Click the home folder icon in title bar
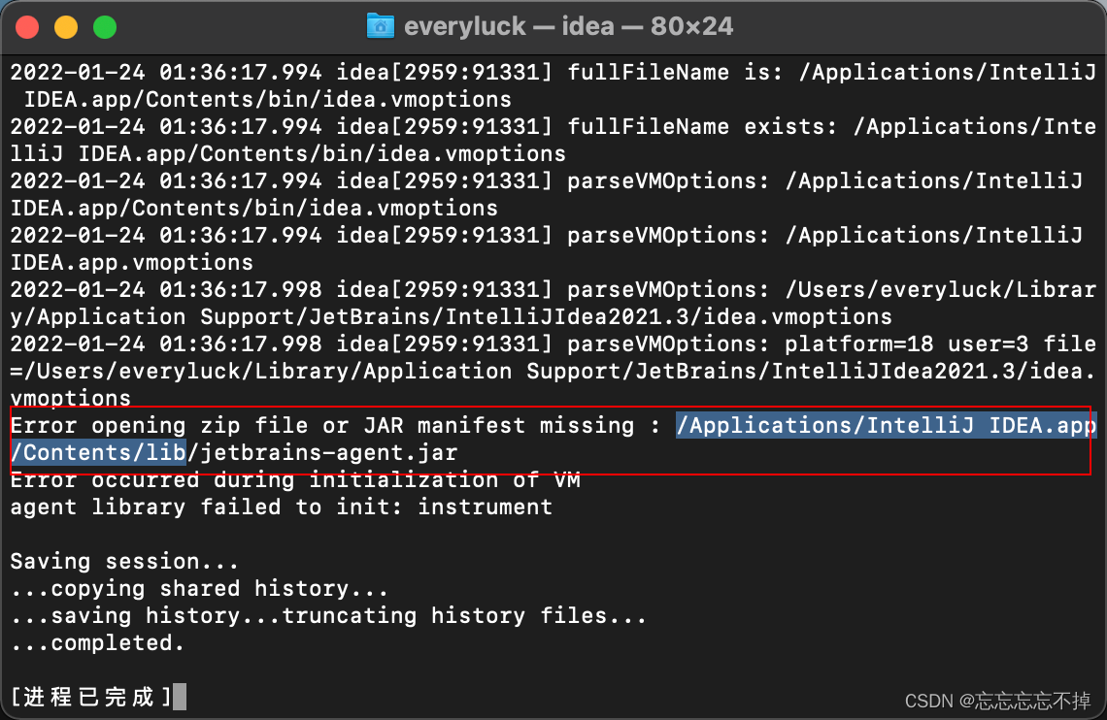Image resolution: width=1107 pixels, height=720 pixels. coord(381,27)
